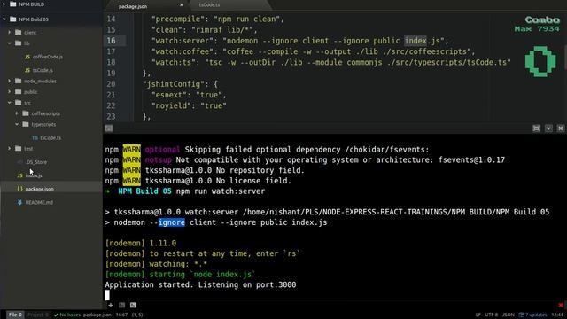Change JSON grammar selector
The width and height of the screenshot is (567, 319).
click(508, 315)
